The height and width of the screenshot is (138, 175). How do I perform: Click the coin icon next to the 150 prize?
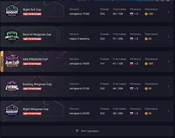tap(146, 14)
